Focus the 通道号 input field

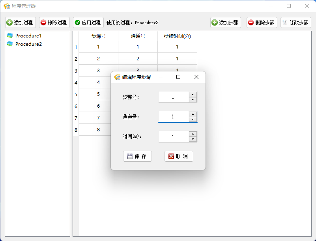[174, 117]
